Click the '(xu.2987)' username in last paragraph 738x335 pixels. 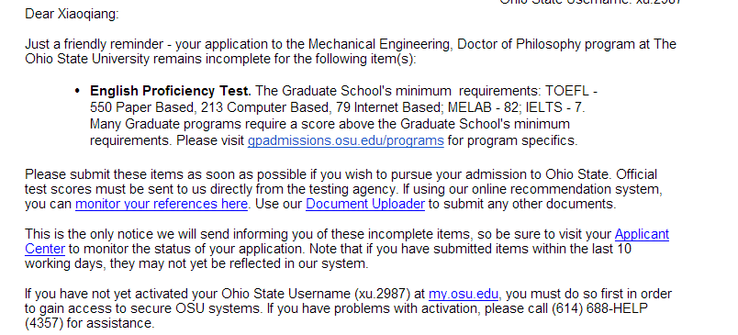(x=383, y=294)
